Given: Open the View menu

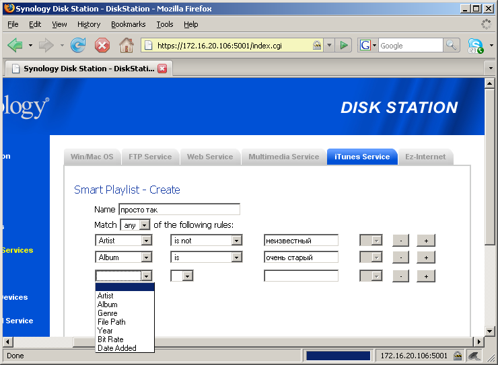Looking at the screenshot, I should 59,24.
